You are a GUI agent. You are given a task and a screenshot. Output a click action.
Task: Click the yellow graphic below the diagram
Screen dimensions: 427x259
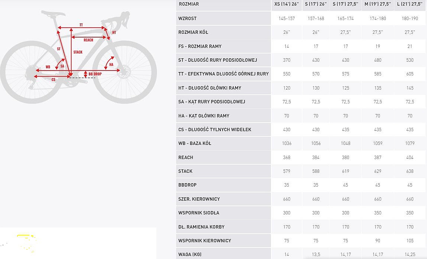27,242
